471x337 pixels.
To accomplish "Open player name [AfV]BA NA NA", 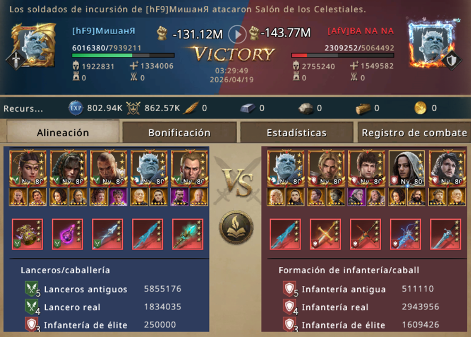I will (x=360, y=31).
